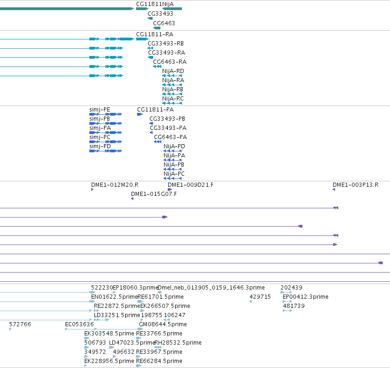Viewport: 390px width, 368px height.
Task: Click the 481739 EST label
Action: click(293, 306)
